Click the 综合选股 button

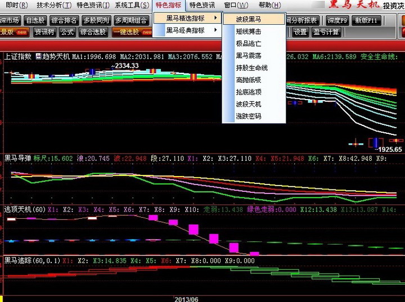(x=93, y=32)
